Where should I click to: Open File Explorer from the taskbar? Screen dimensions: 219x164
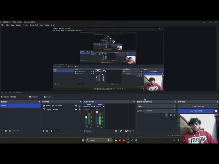pyautogui.click(x=116, y=140)
